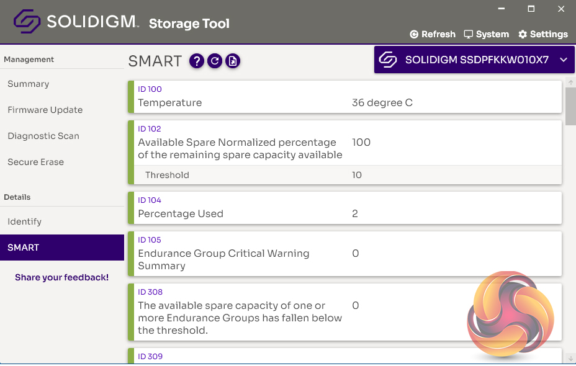576x366 pixels.
Task: Select the ID 100 Temperature row
Action: [344, 97]
